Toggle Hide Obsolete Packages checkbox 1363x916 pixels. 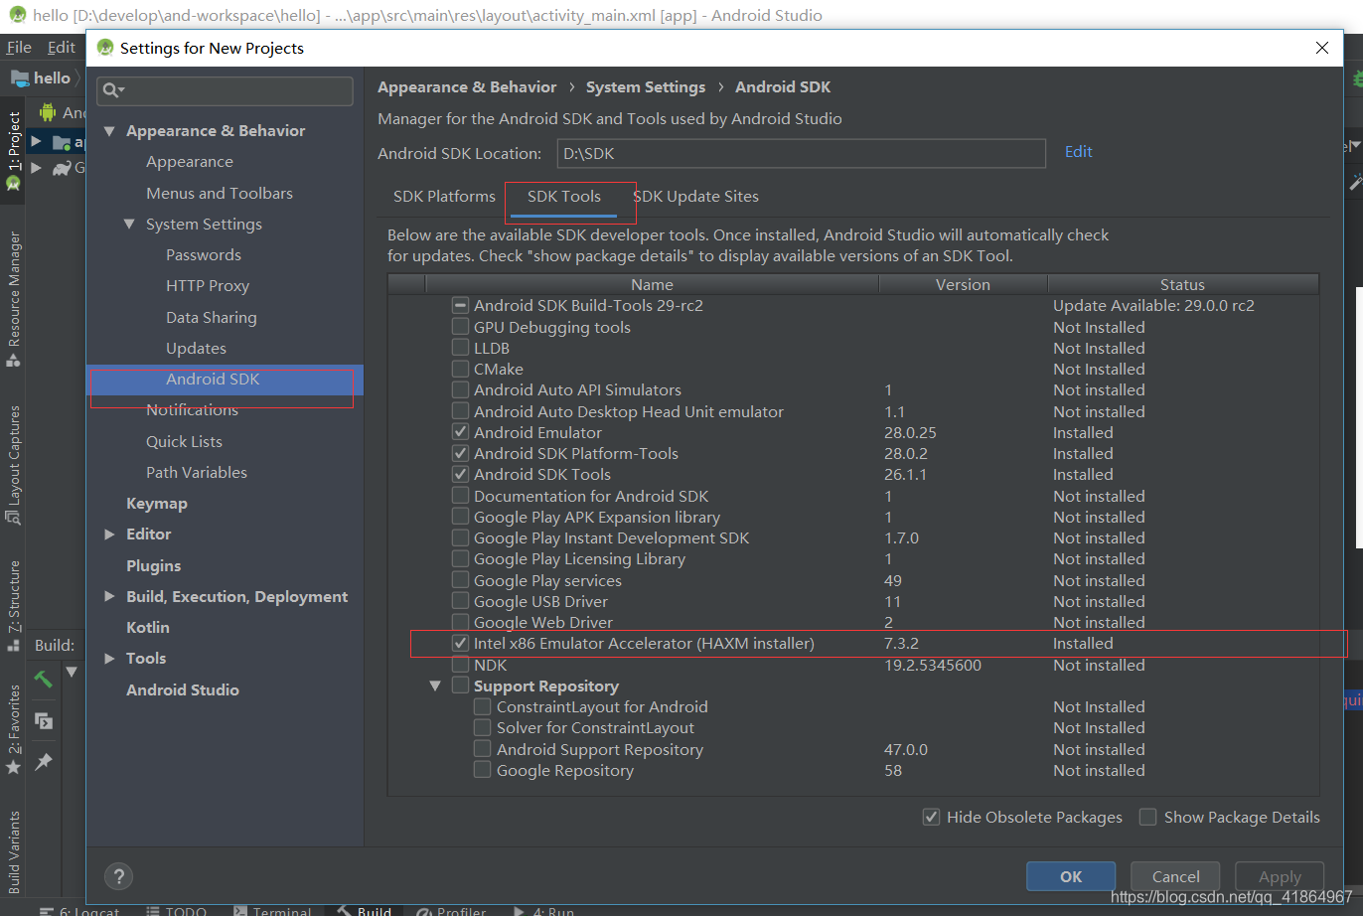coord(931,817)
